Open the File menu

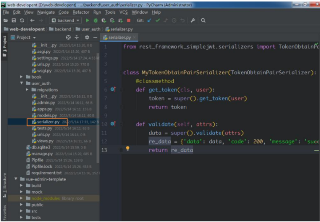click(6, 12)
